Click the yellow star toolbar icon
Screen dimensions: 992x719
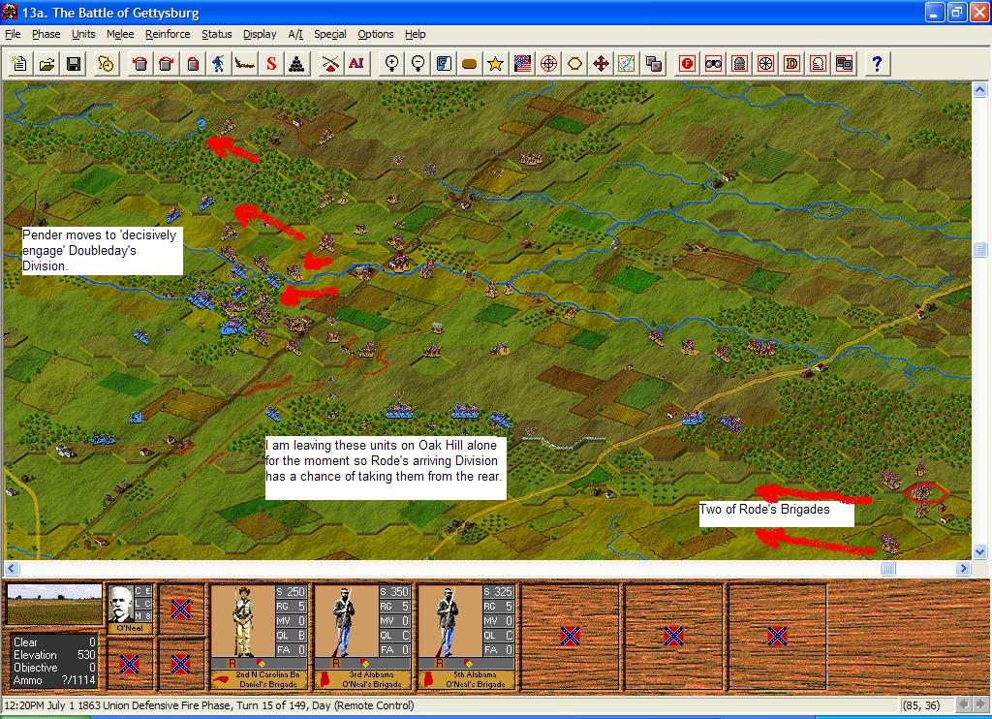point(495,63)
